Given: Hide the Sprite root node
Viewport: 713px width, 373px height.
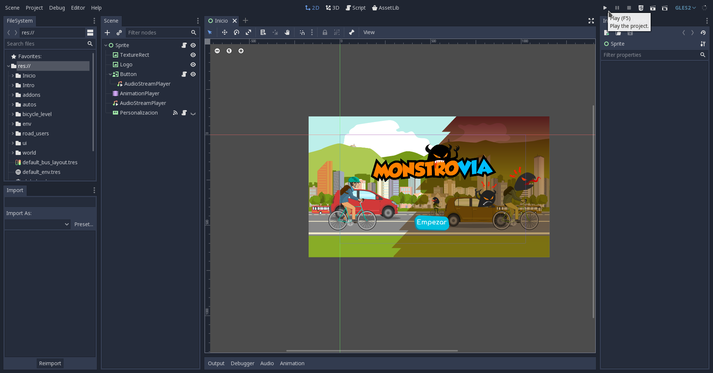Looking at the screenshot, I should pyautogui.click(x=193, y=45).
